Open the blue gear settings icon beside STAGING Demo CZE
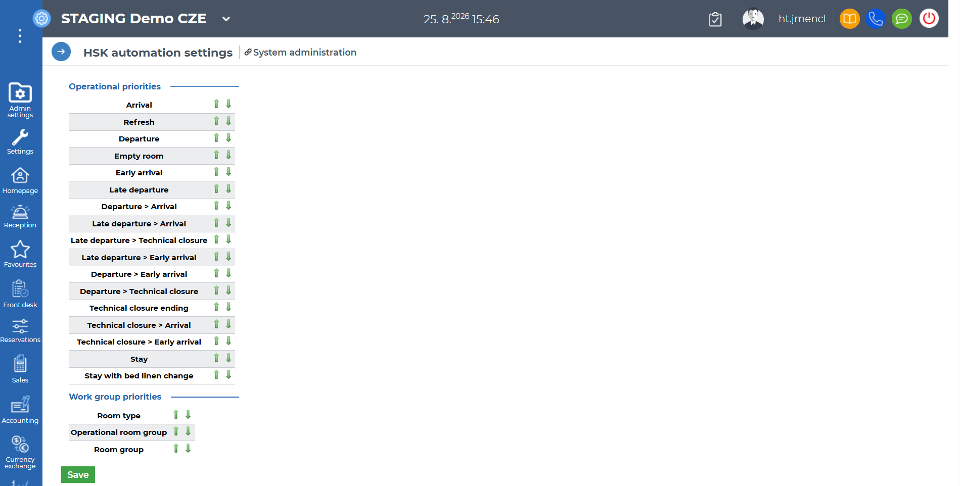Viewport: 960px width, 486px height. point(41,19)
